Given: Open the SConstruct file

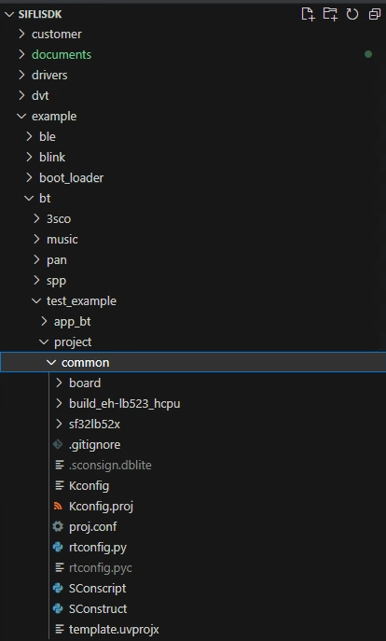Looking at the screenshot, I should (98, 608).
